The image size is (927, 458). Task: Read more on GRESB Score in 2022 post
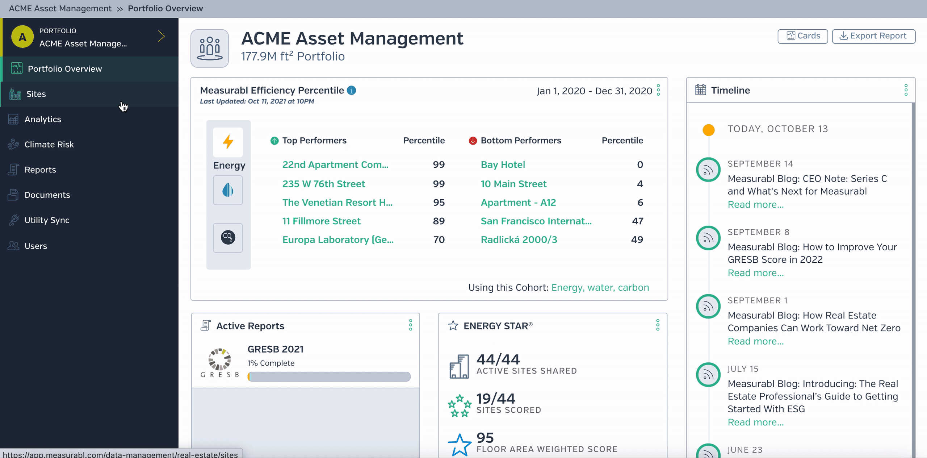pyautogui.click(x=756, y=273)
